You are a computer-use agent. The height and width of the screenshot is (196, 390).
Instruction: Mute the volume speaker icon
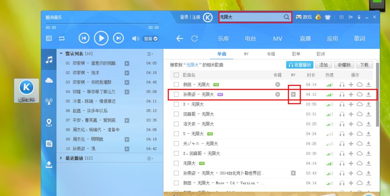point(136,39)
